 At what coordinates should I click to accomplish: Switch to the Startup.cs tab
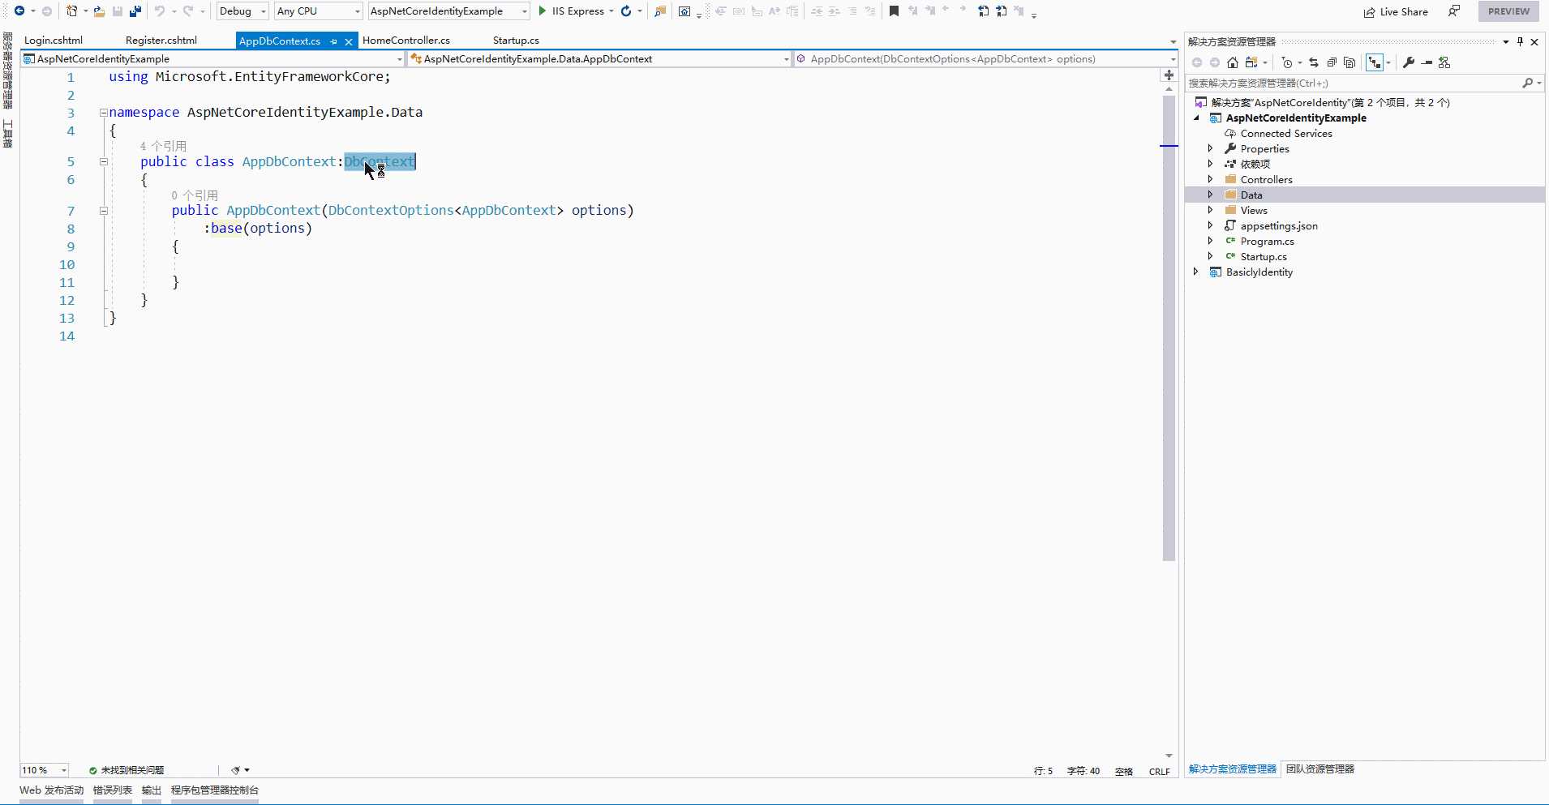(x=516, y=41)
